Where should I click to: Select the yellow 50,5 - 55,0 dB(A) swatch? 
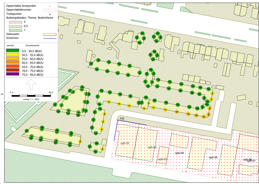(x=13, y=54)
